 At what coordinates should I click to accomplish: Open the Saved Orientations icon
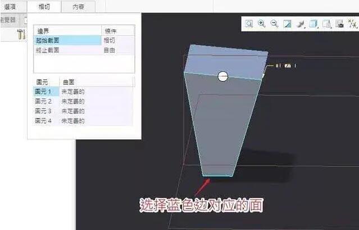coord(327,24)
